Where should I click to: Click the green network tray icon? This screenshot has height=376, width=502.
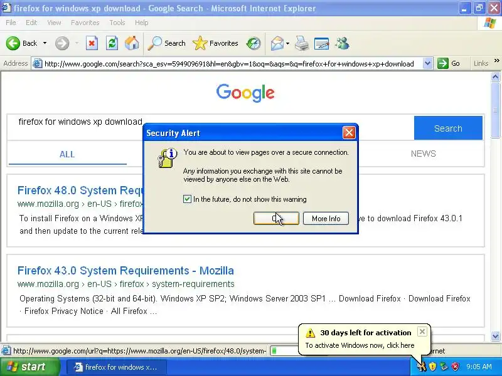point(444,367)
